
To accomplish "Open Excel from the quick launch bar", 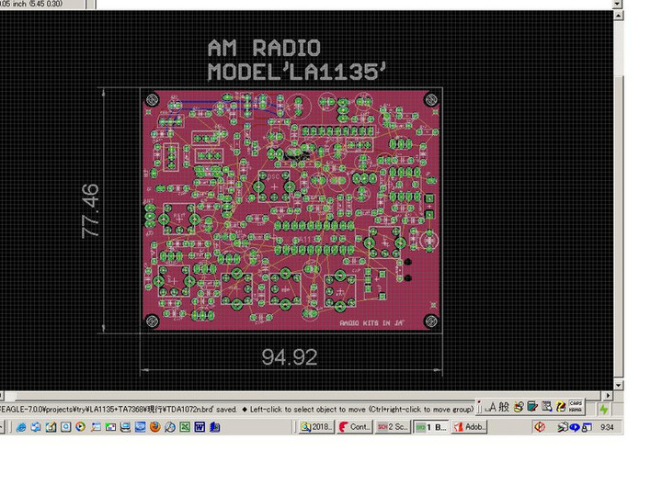I will coord(185,427).
